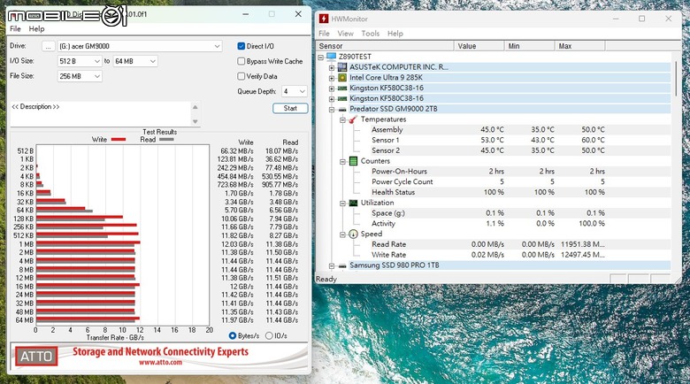
Task: Uncheck the Direct I/O checkbox
Action: [x=241, y=46]
